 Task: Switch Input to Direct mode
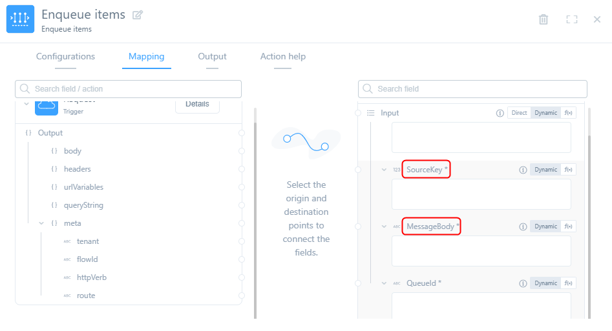[519, 113]
